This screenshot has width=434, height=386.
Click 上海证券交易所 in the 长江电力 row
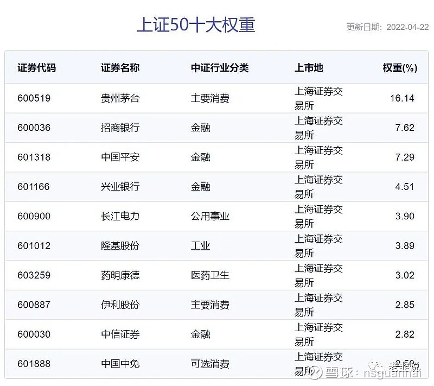pos(318,216)
